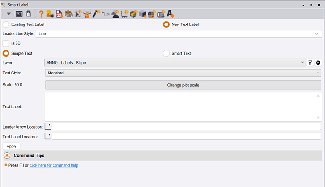The width and height of the screenshot is (325, 187).
Task: Click the orange drone survey icon
Action: click(87, 14)
